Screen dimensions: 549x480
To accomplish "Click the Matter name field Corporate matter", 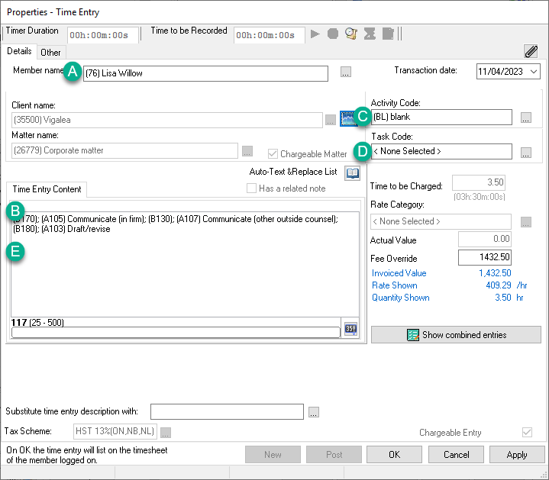I will pyautogui.click(x=124, y=150).
